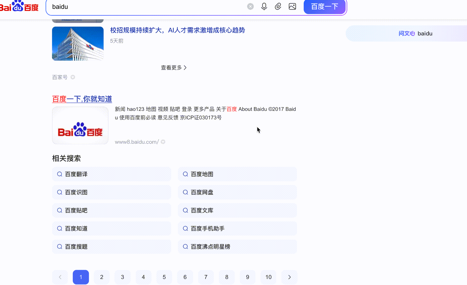Click verified badge beside www8.baidu.com
This screenshot has height=285, width=467.
pos(163,142)
